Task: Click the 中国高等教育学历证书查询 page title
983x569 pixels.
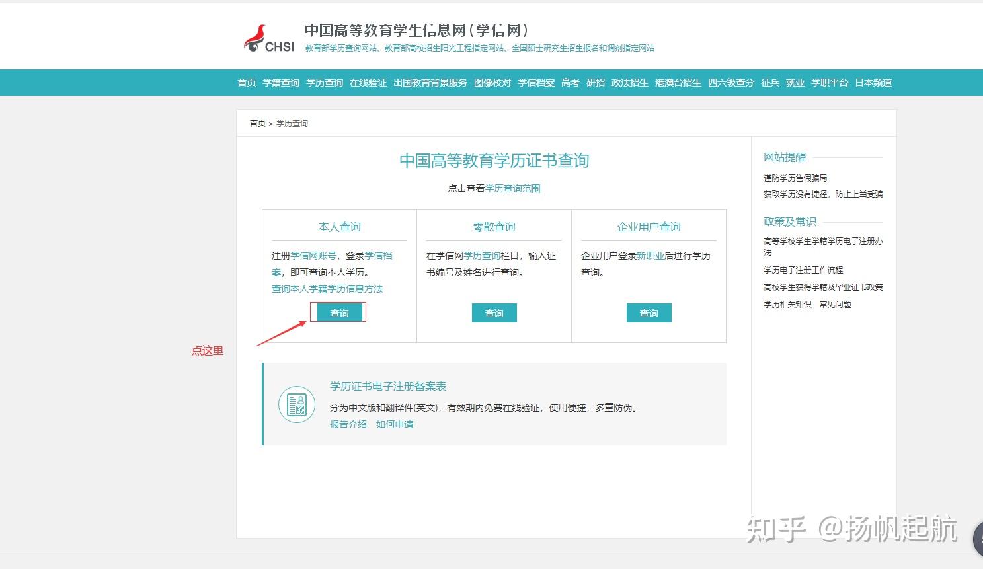Action: tap(494, 161)
